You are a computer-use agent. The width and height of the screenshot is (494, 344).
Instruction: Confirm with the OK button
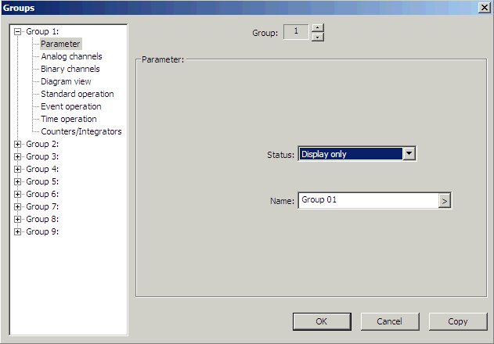(322, 321)
